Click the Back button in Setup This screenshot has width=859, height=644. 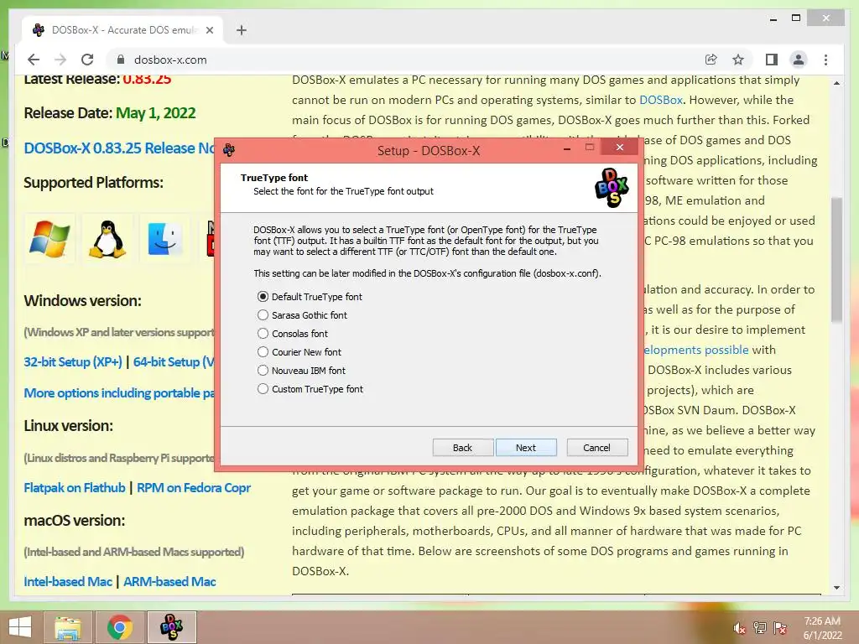[462, 448]
